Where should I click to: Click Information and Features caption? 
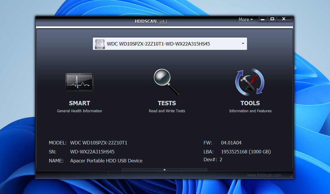point(250,111)
